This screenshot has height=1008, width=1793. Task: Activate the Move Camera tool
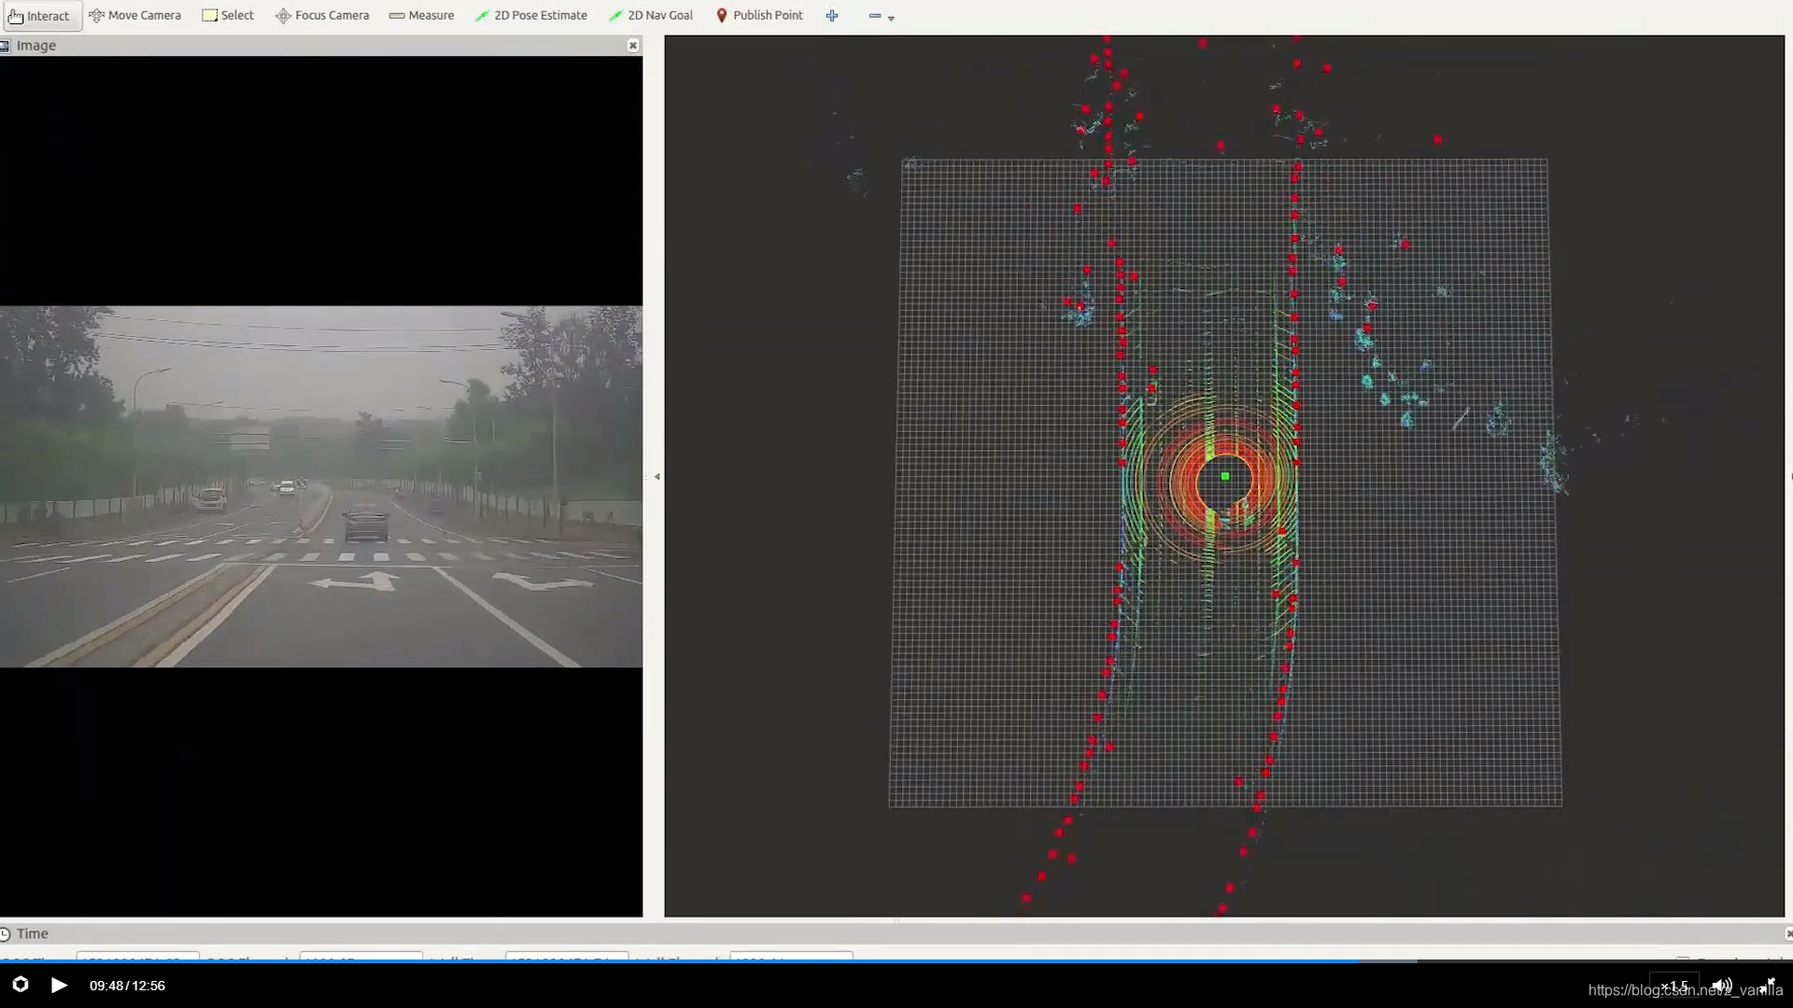(x=134, y=16)
